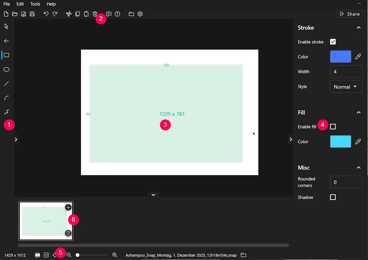Select the Ellipse shape tool
368x260 pixels.
click(x=6, y=69)
